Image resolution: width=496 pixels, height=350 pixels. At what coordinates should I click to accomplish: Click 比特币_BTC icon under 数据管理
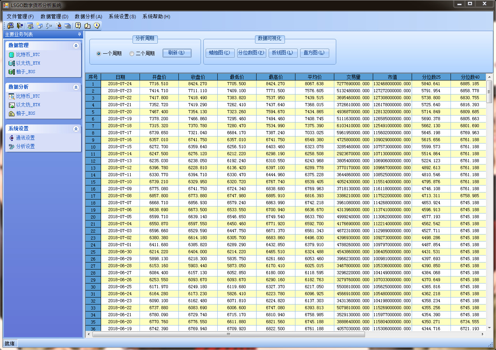(11, 55)
